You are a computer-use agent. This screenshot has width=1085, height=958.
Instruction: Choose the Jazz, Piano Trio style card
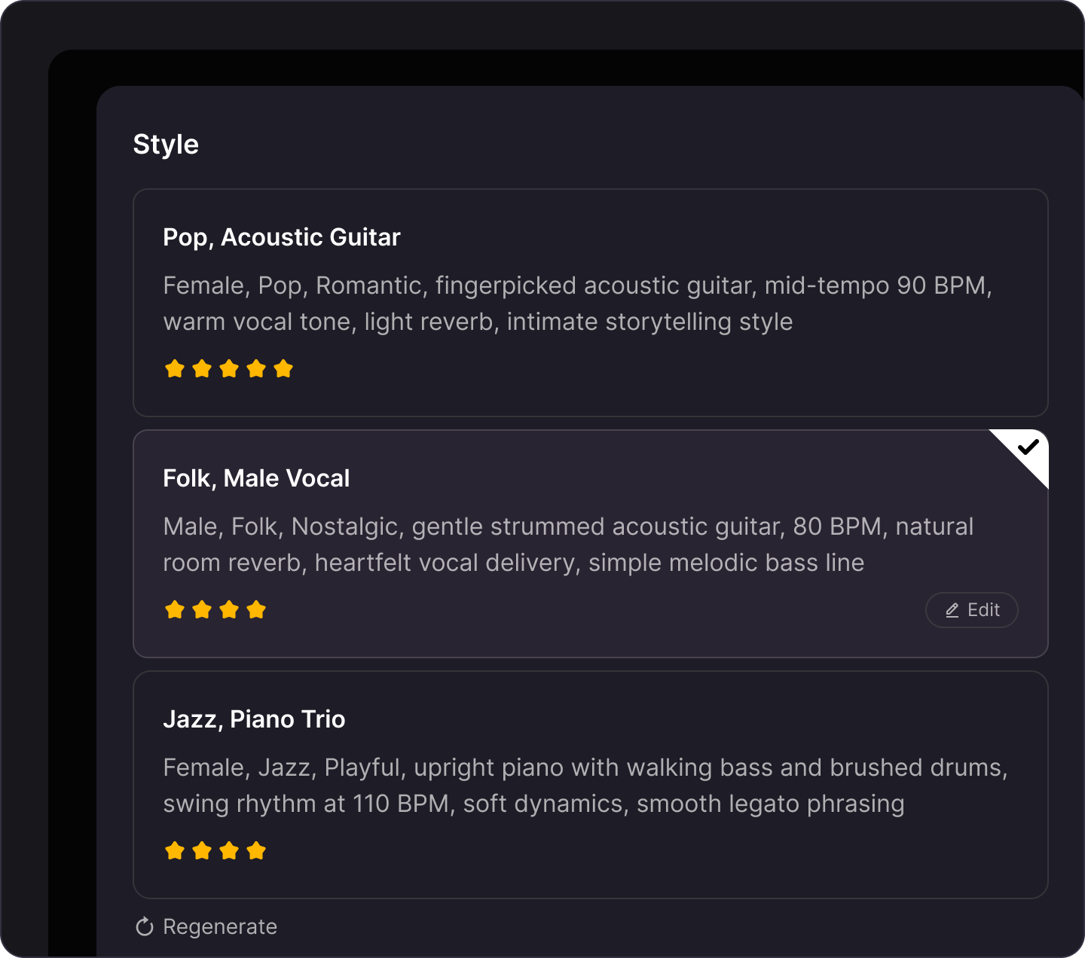click(x=591, y=785)
